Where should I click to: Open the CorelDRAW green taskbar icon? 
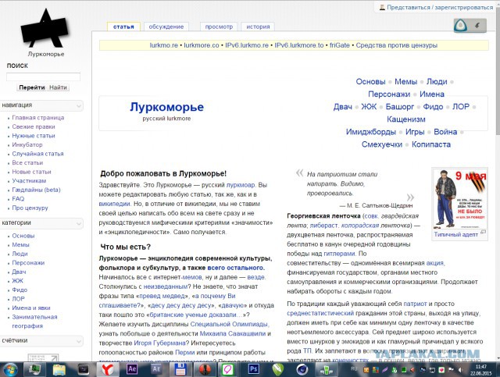click(x=278, y=370)
